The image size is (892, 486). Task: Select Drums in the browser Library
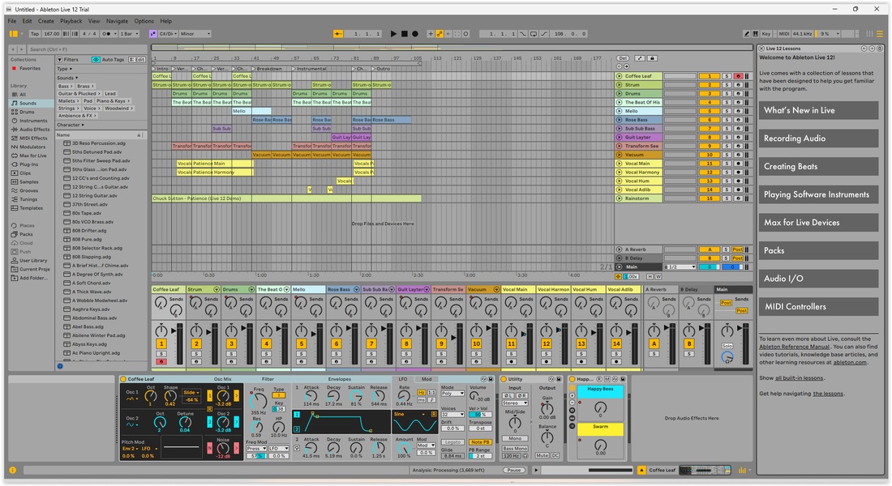coord(27,112)
